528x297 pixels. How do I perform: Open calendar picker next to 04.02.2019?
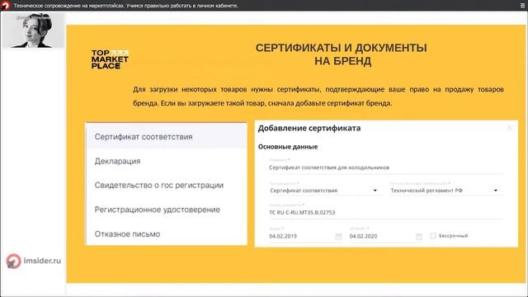tap(338, 237)
